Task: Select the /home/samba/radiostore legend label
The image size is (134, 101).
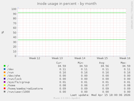Action: (x=25, y=89)
